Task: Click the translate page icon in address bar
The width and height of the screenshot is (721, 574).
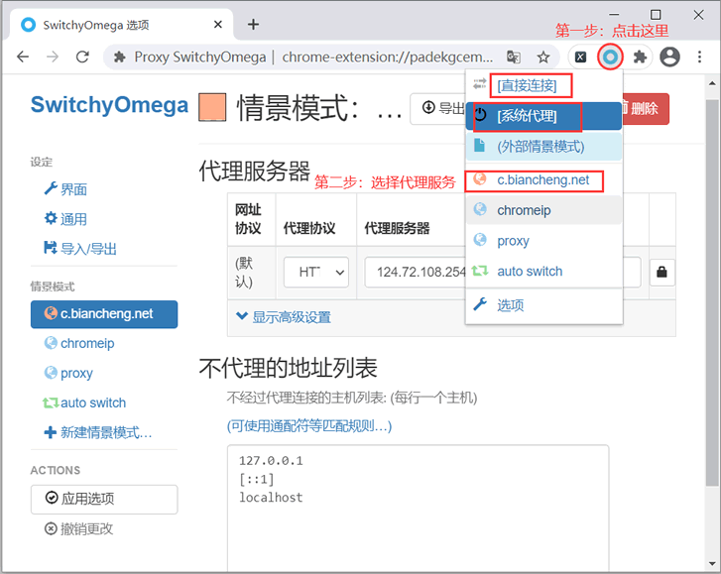Action: point(514,57)
